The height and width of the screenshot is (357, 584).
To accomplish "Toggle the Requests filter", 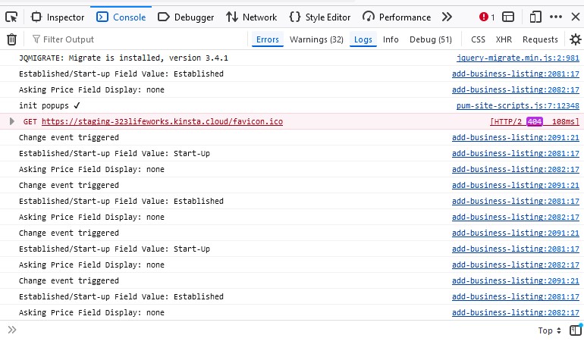I will coord(540,39).
